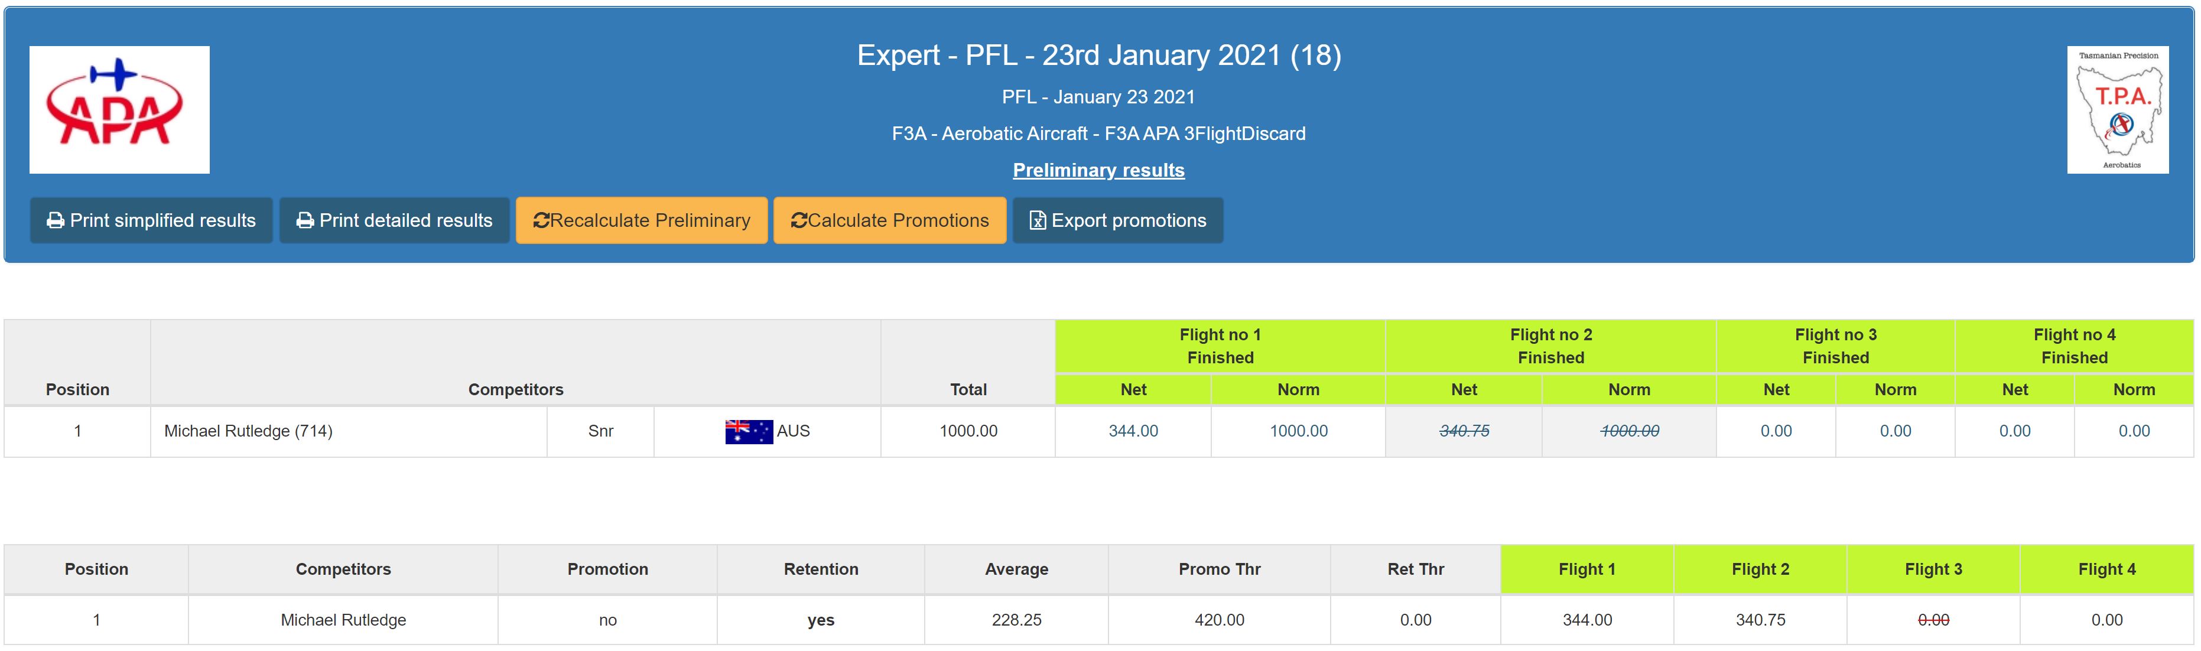Click the discarded Flight 2 norm score
Image resolution: width=2201 pixels, height=651 pixels.
point(1630,431)
